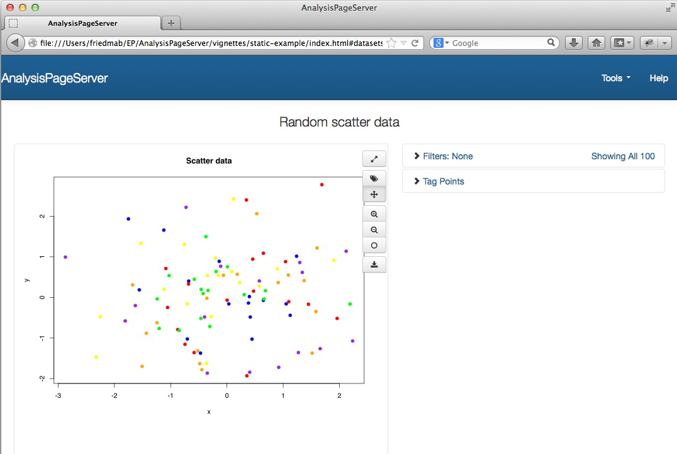Zoom out of the scatter plot
The image size is (677, 454).
pos(374,230)
